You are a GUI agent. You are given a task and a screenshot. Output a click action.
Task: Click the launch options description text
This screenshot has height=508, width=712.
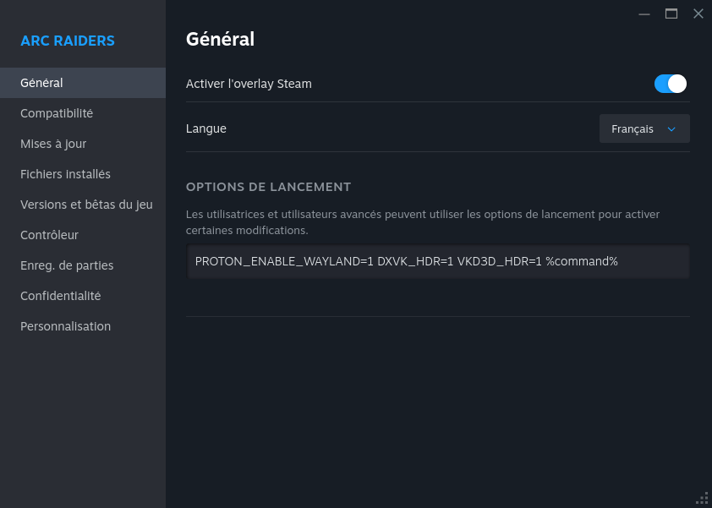point(423,222)
